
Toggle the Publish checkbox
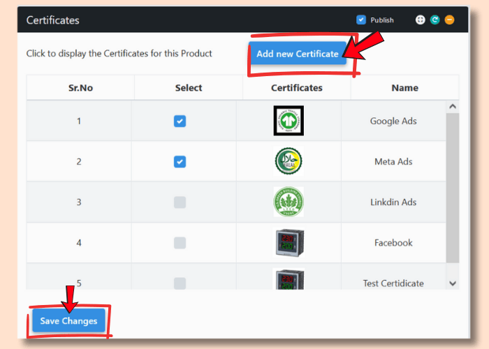pos(361,20)
